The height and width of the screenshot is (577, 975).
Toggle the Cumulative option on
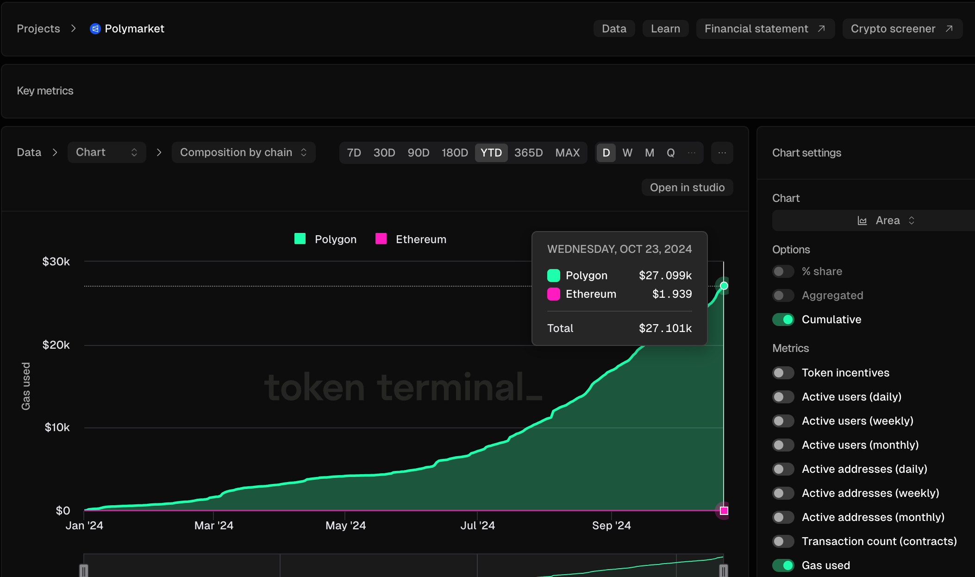click(783, 319)
